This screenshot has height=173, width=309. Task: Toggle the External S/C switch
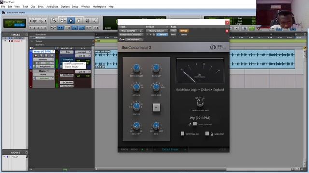point(183,134)
